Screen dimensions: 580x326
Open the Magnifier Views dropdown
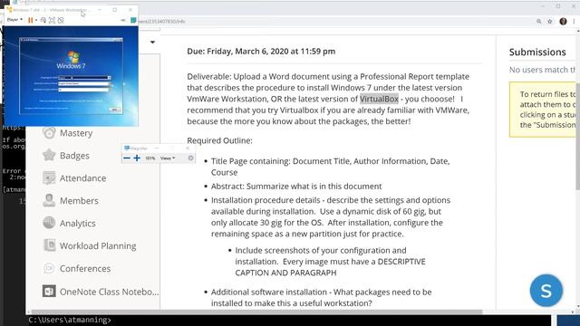tap(168, 158)
